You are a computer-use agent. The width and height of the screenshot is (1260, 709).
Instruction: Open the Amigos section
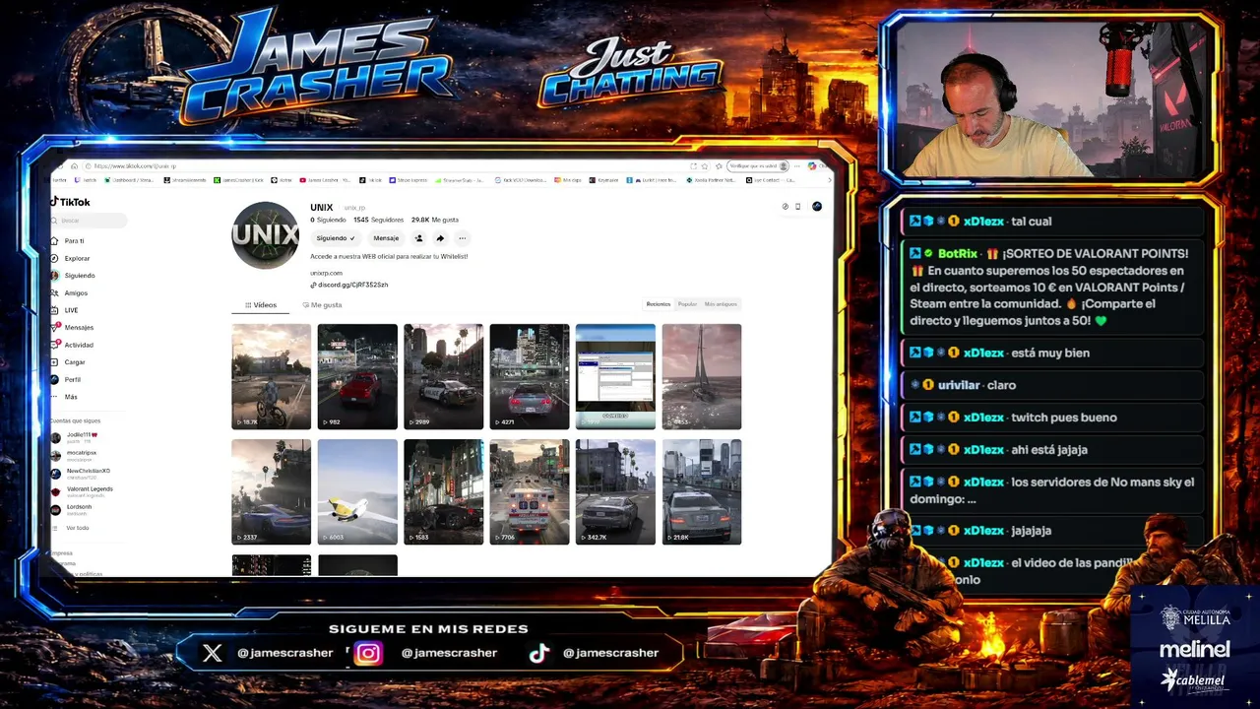tap(70, 292)
